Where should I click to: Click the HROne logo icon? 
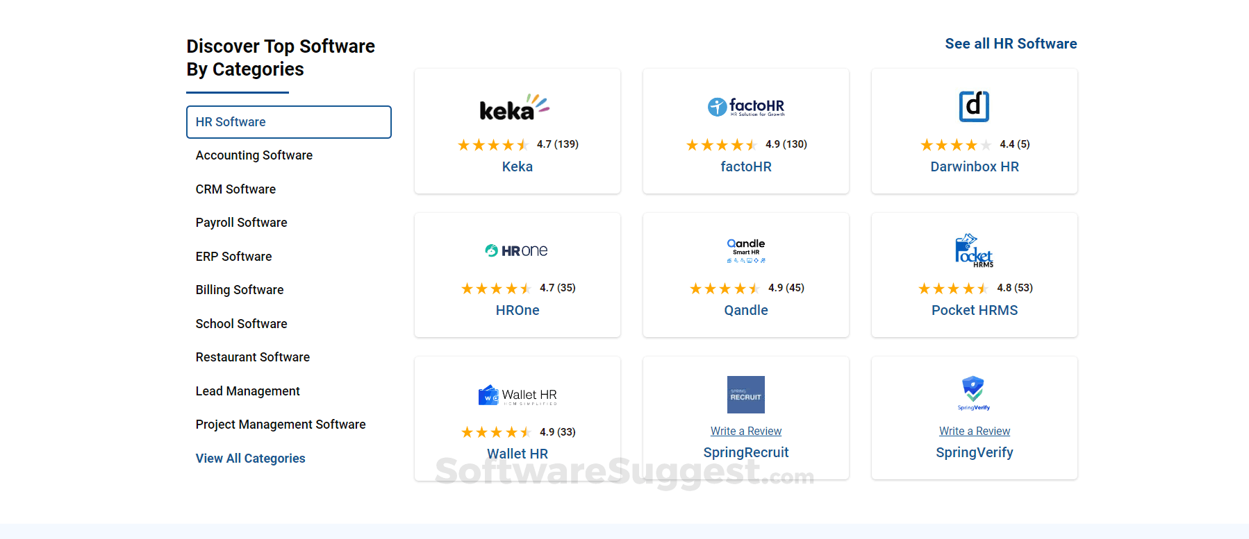pyautogui.click(x=517, y=250)
